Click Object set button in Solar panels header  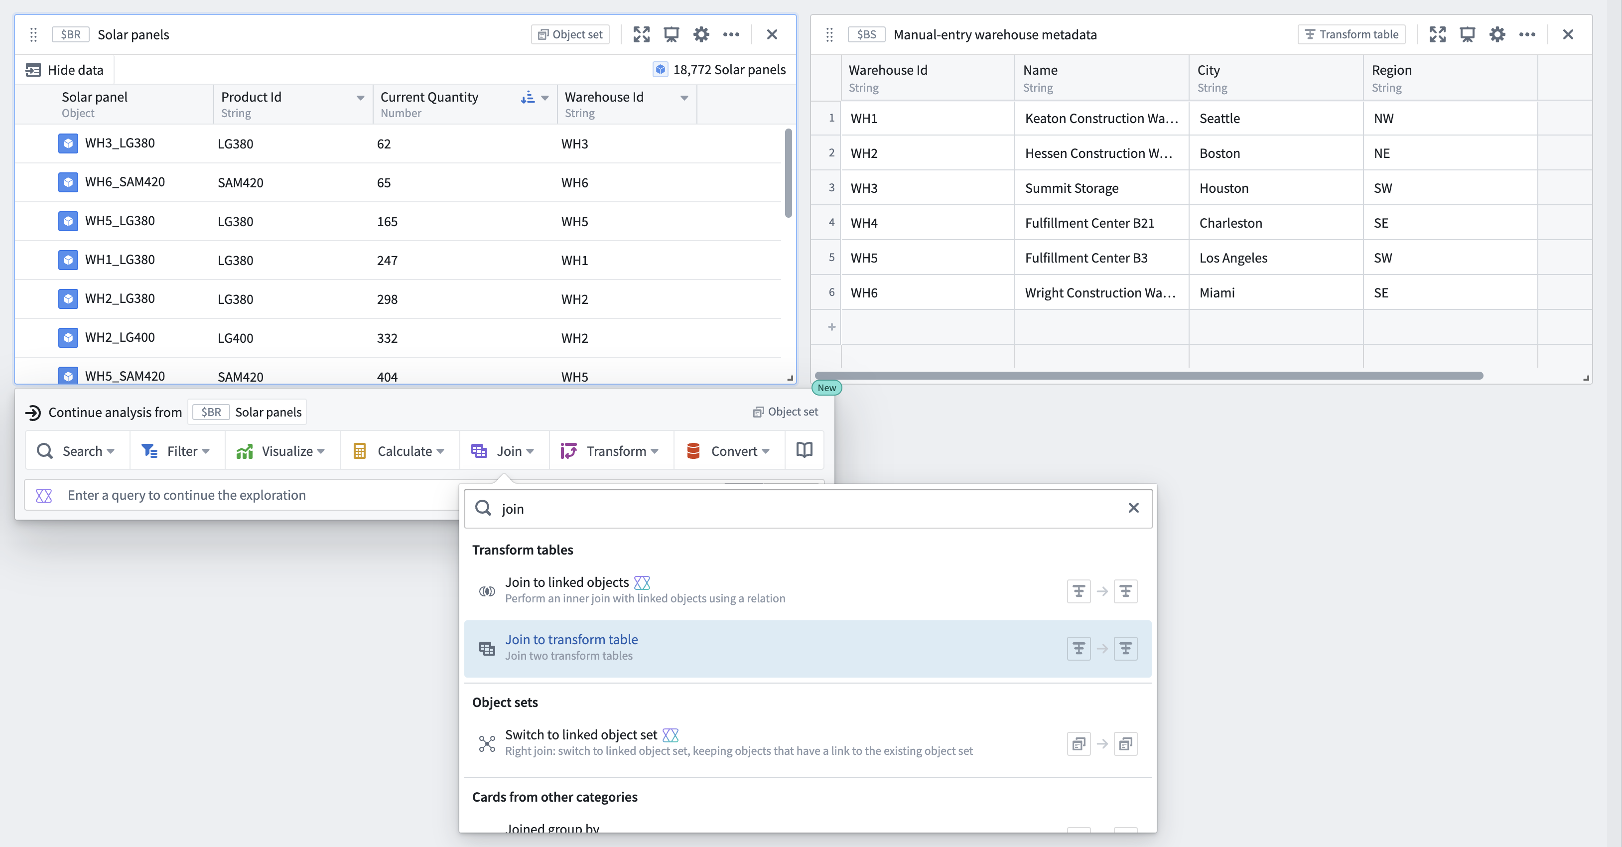570,35
